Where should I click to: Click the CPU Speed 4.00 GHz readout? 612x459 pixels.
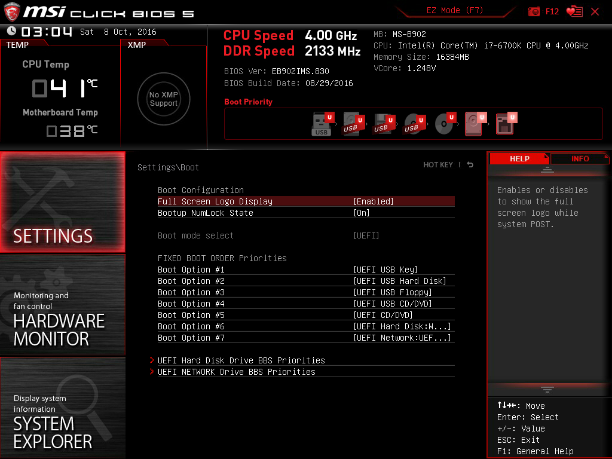point(290,35)
